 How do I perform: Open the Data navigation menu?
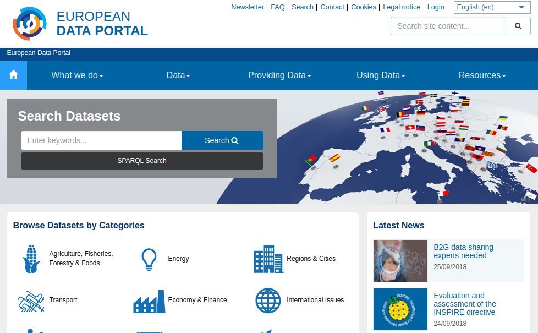pyautogui.click(x=178, y=75)
